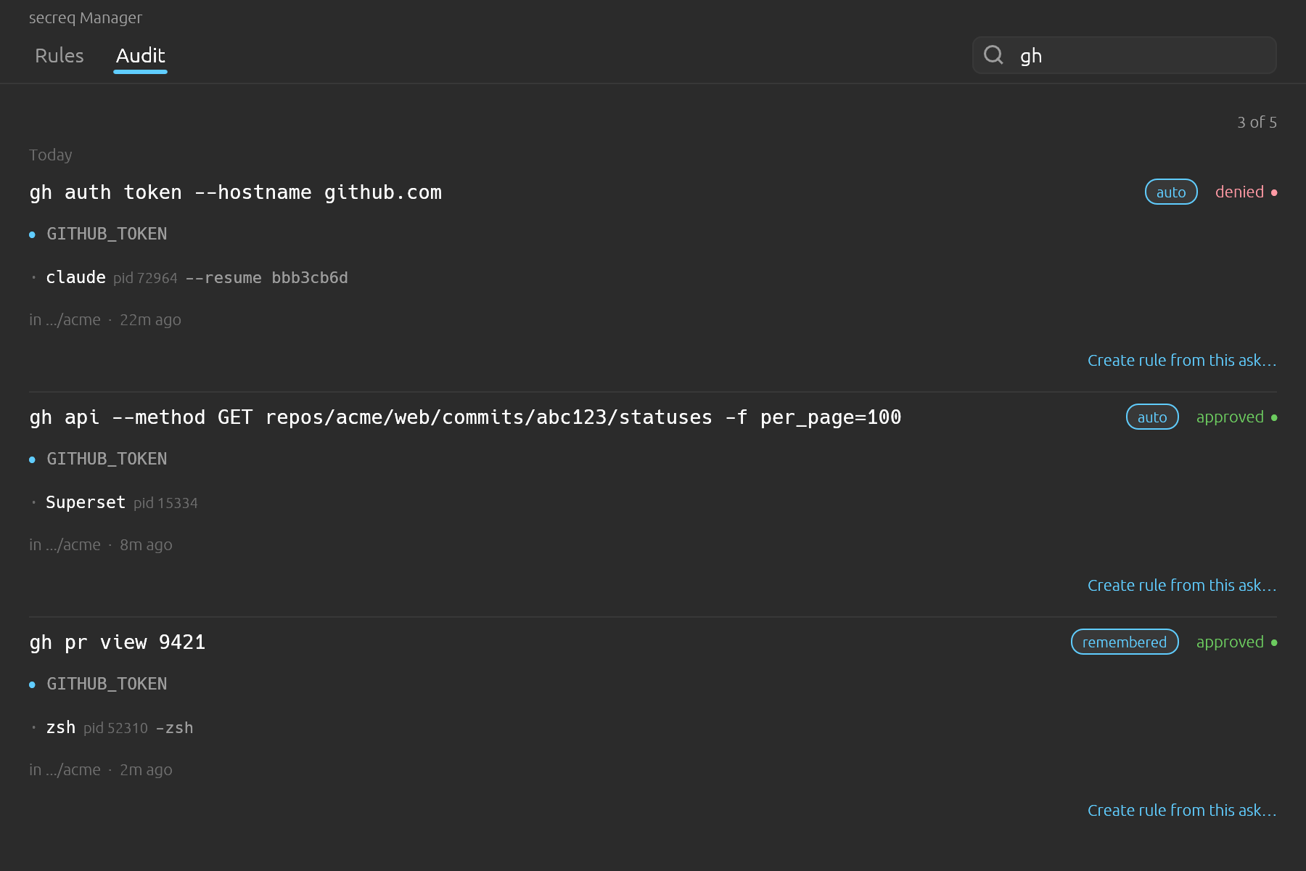Click the claude process name

point(75,278)
